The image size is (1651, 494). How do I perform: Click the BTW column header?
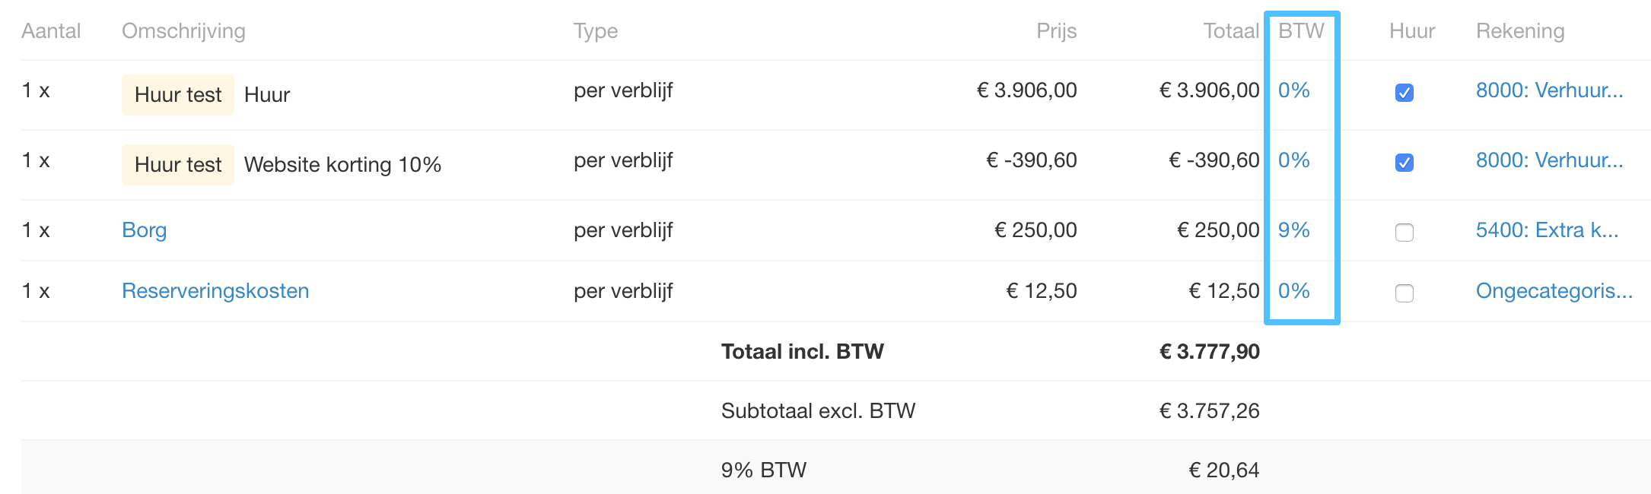(1301, 31)
